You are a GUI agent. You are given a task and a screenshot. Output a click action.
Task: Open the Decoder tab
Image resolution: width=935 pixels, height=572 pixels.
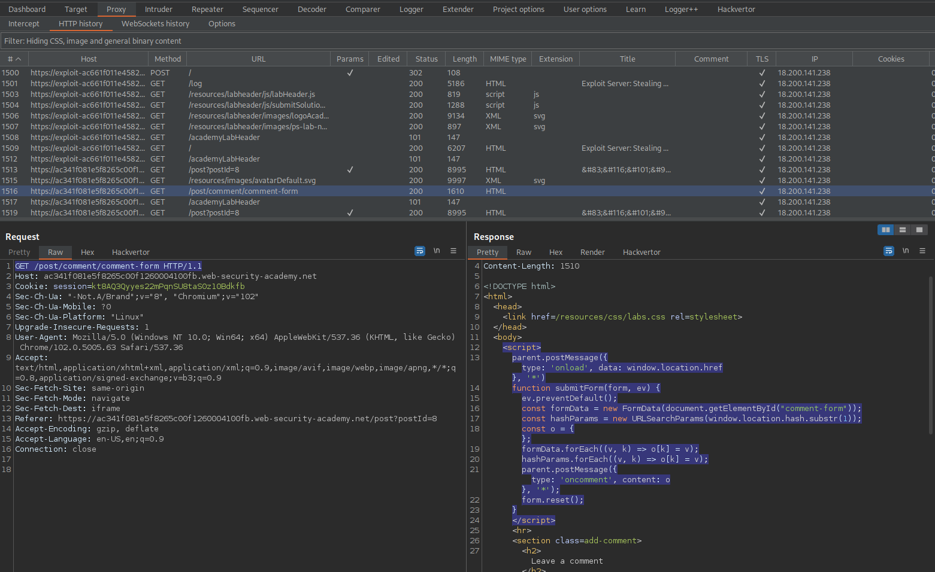tap(312, 9)
